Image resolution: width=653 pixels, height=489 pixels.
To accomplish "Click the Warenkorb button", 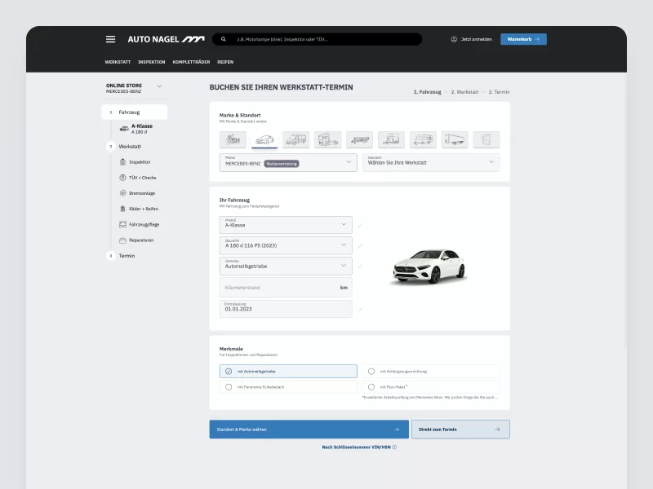I will tap(523, 39).
